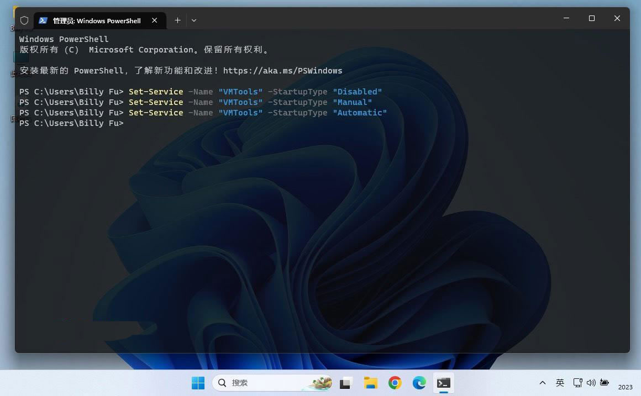The image size is (641, 396).
Task: Click the battery icon in system tray
Action: pyautogui.click(x=605, y=383)
